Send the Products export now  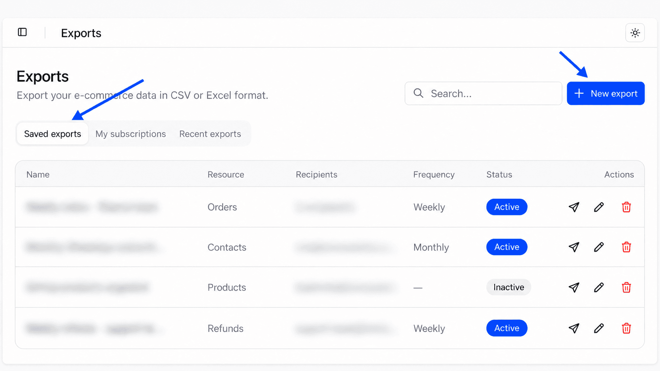[x=574, y=287]
